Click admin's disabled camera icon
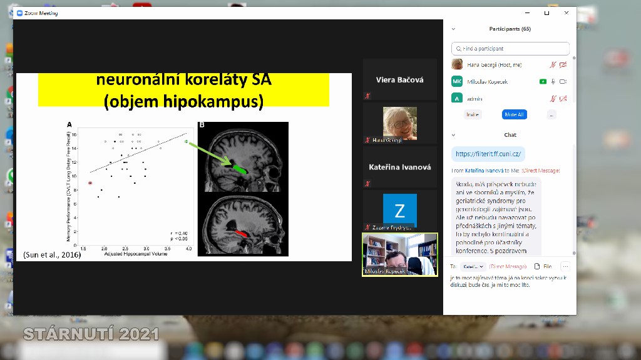641x360 pixels. 563,98
